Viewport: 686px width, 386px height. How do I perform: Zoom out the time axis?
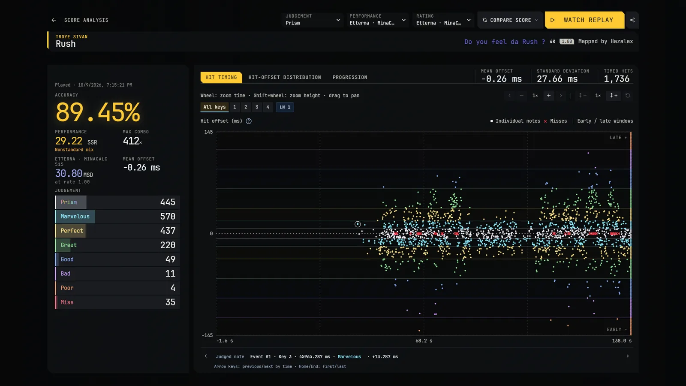pyautogui.click(x=521, y=96)
